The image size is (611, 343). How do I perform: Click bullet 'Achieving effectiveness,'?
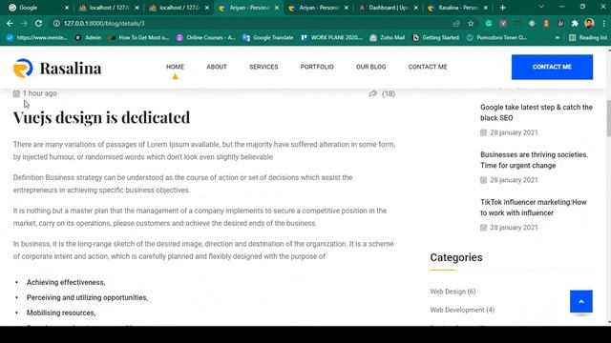coord(66,282)
